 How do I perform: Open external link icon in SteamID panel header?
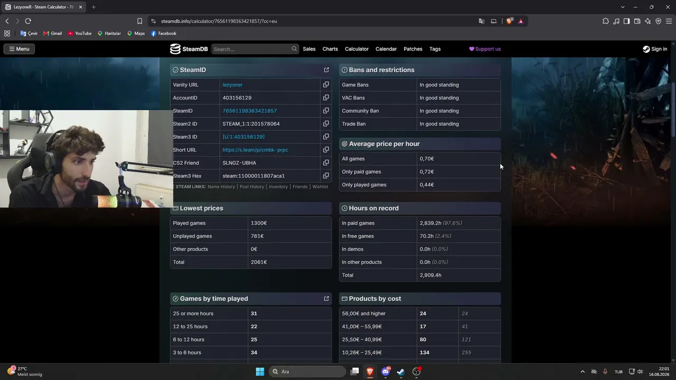coord(326,70)
